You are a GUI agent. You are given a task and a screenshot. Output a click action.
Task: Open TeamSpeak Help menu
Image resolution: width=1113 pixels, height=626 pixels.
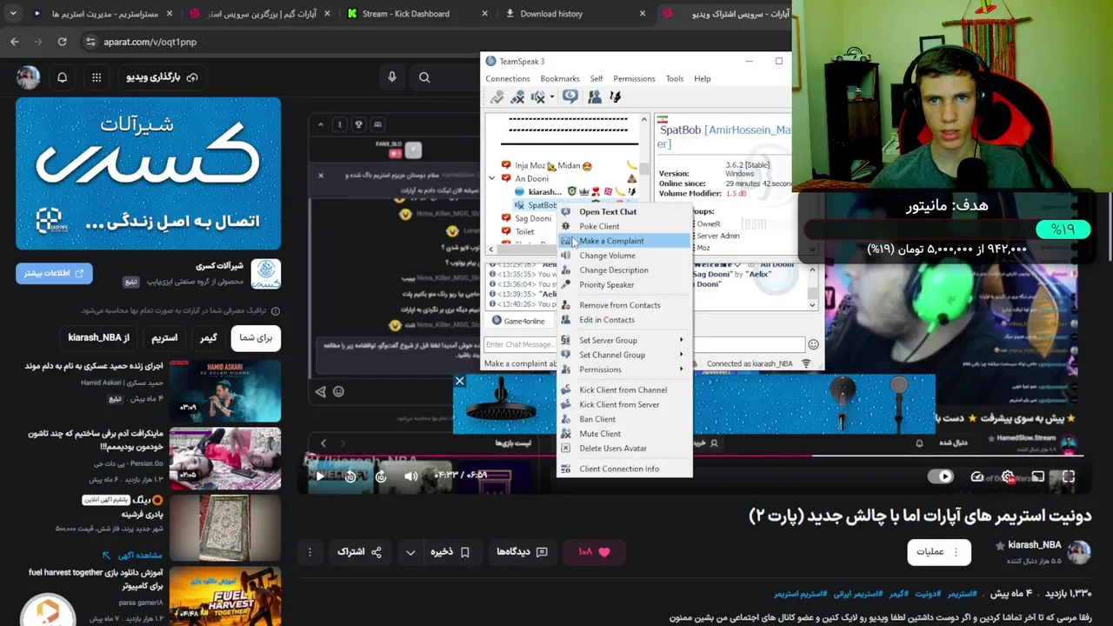tap(703, 78)
